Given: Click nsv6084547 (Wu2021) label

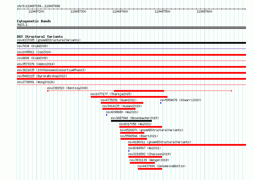Looking at the screenshot, I should point(144,148).
